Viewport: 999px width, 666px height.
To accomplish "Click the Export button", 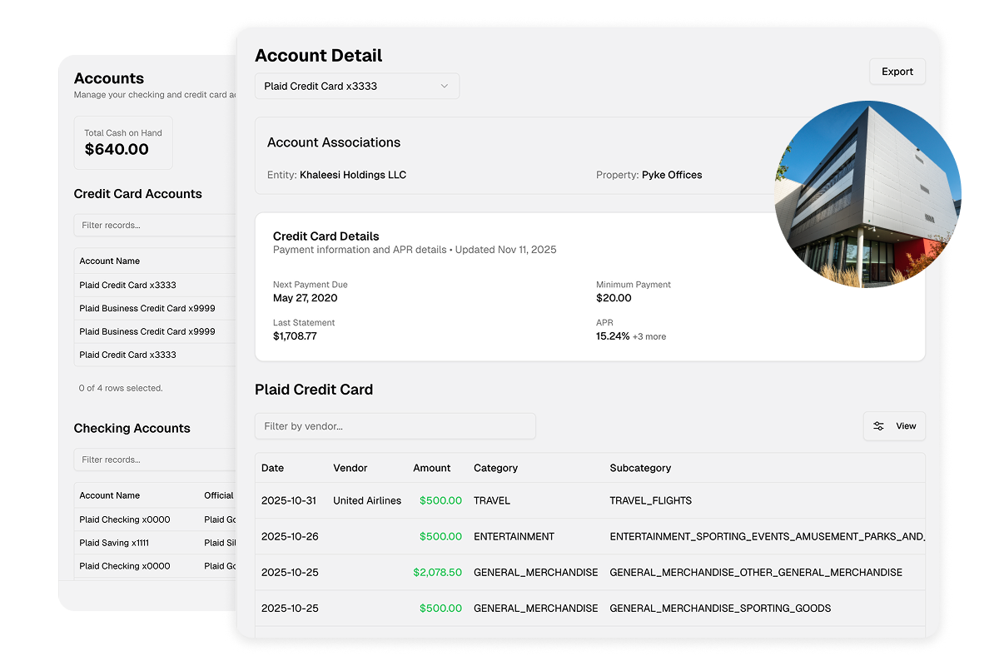I will pyautogui.click(x=897, y=72).
